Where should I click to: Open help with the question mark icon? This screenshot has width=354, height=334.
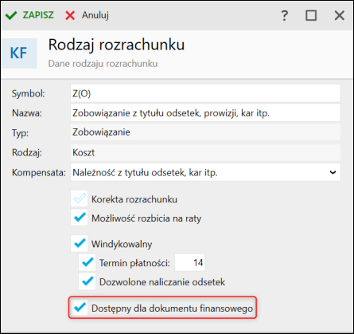pyautogui.click(x=285, y=15)
